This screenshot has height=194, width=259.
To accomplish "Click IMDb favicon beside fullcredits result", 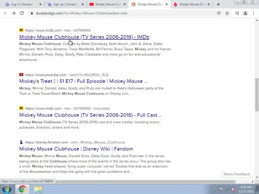I will click(21, 108).
